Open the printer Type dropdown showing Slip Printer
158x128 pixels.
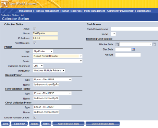click(x=43, y=51)
